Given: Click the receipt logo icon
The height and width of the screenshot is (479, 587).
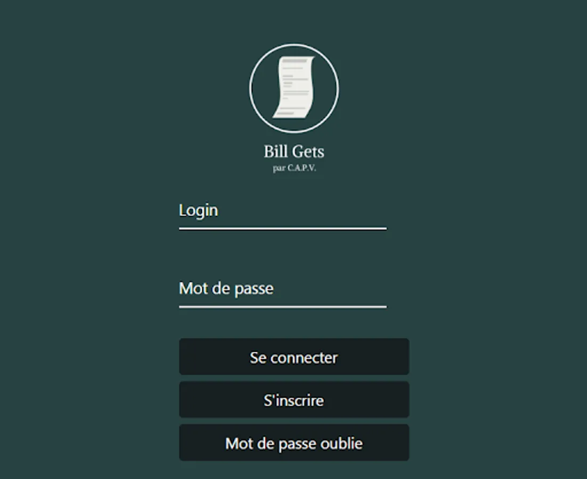Looking at the screenshot, I should pos(294,87).
